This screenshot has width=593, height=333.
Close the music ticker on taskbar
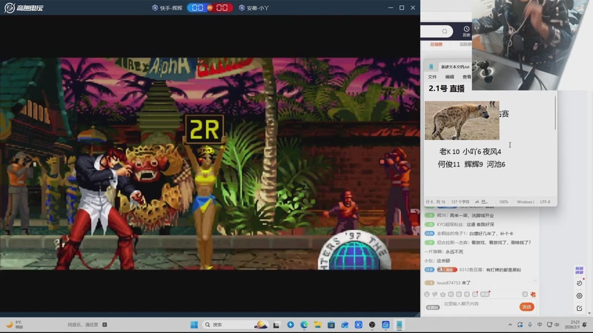click(x=105, y=325)
